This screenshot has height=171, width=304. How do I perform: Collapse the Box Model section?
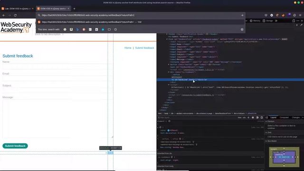(266, 141)
